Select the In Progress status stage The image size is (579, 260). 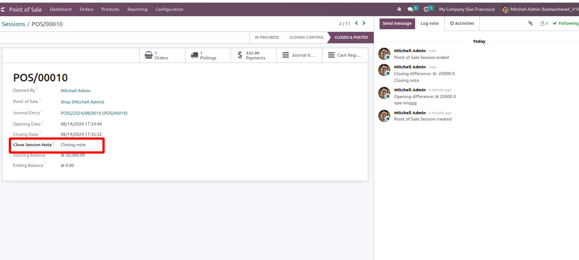[267, 37]
